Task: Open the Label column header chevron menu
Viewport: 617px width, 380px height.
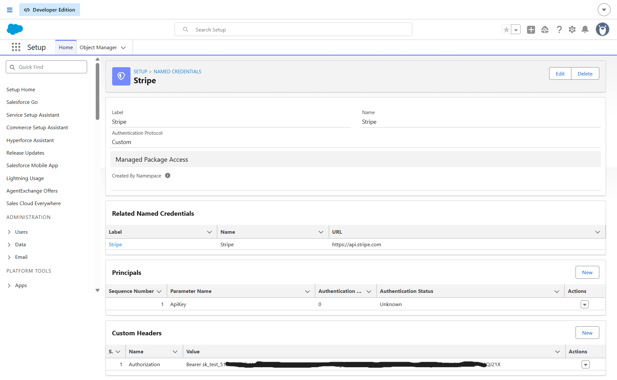Action: [210, 232]
